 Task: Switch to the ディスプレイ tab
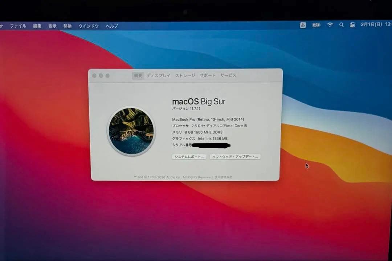point(158,76)
